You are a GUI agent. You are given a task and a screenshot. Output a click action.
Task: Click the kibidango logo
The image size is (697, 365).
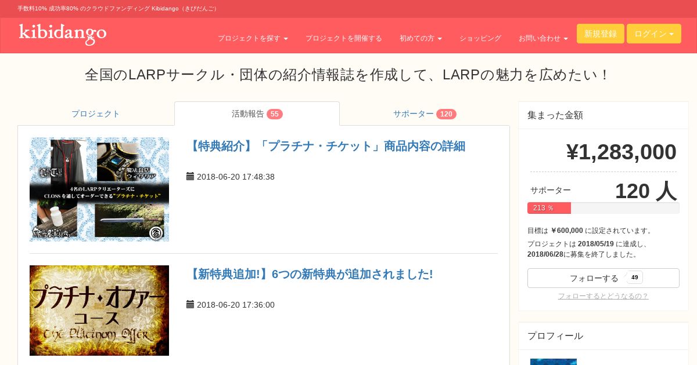(x=63, y=34)
